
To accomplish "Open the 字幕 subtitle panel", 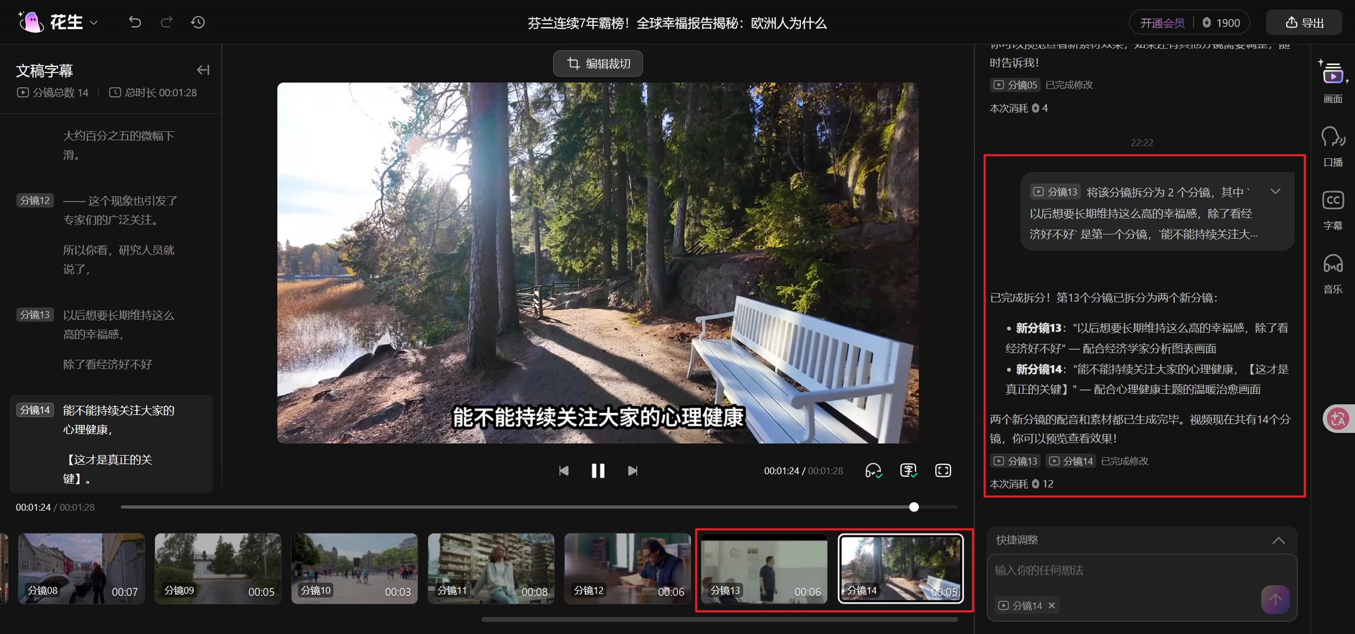I will point(1332,210).
